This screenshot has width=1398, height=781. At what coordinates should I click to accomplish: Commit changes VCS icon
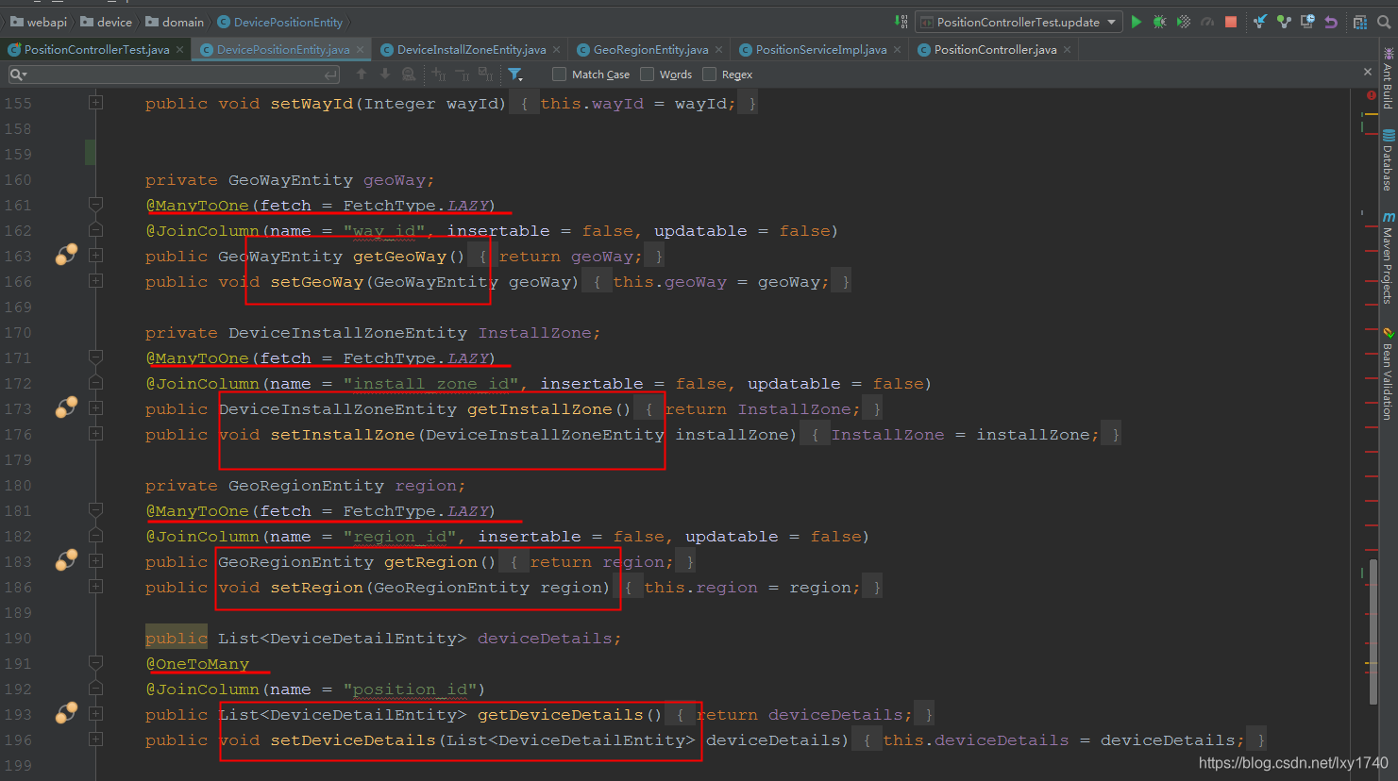1284,22
